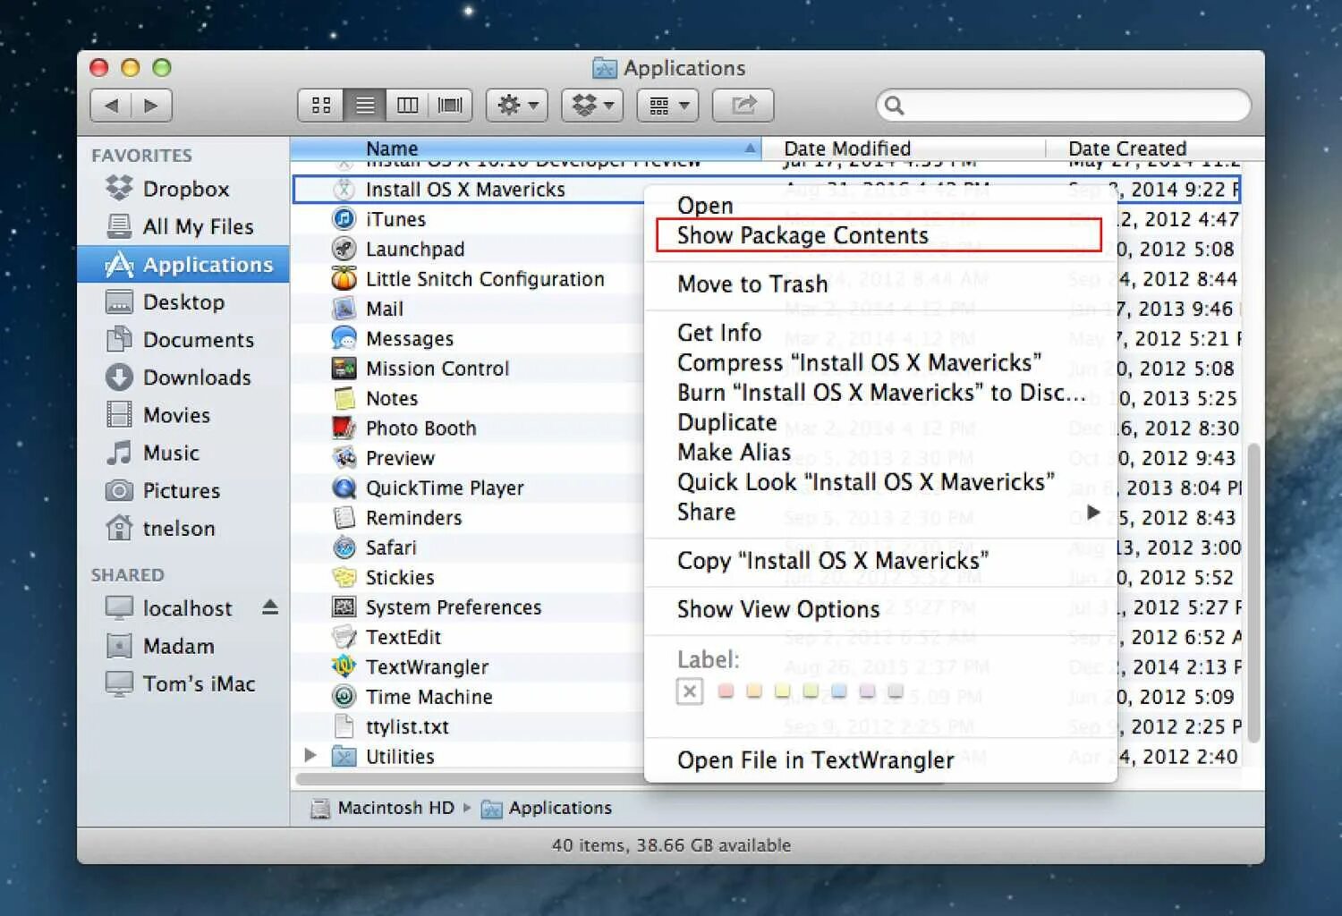Choose Show Package Contents

(x=880, y=235)
